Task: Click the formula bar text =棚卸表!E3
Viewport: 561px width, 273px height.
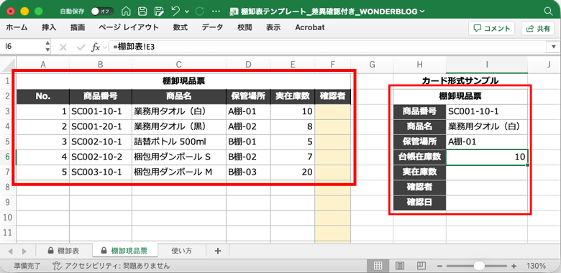Action: click(x=134, y=47)
